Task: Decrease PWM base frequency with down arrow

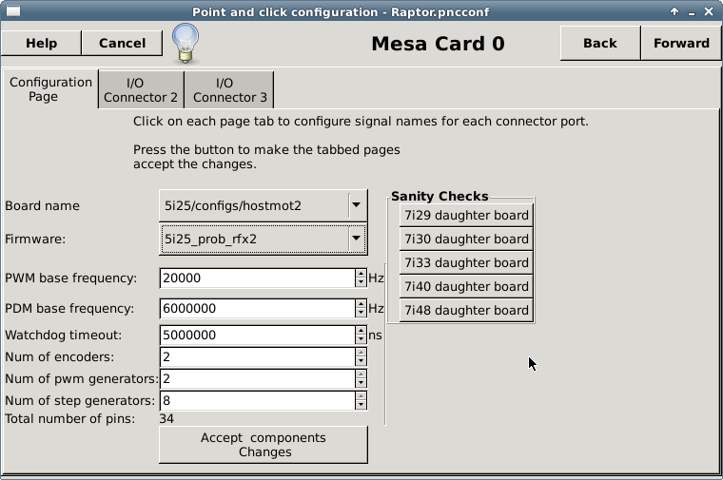Action: pos(361,283)
